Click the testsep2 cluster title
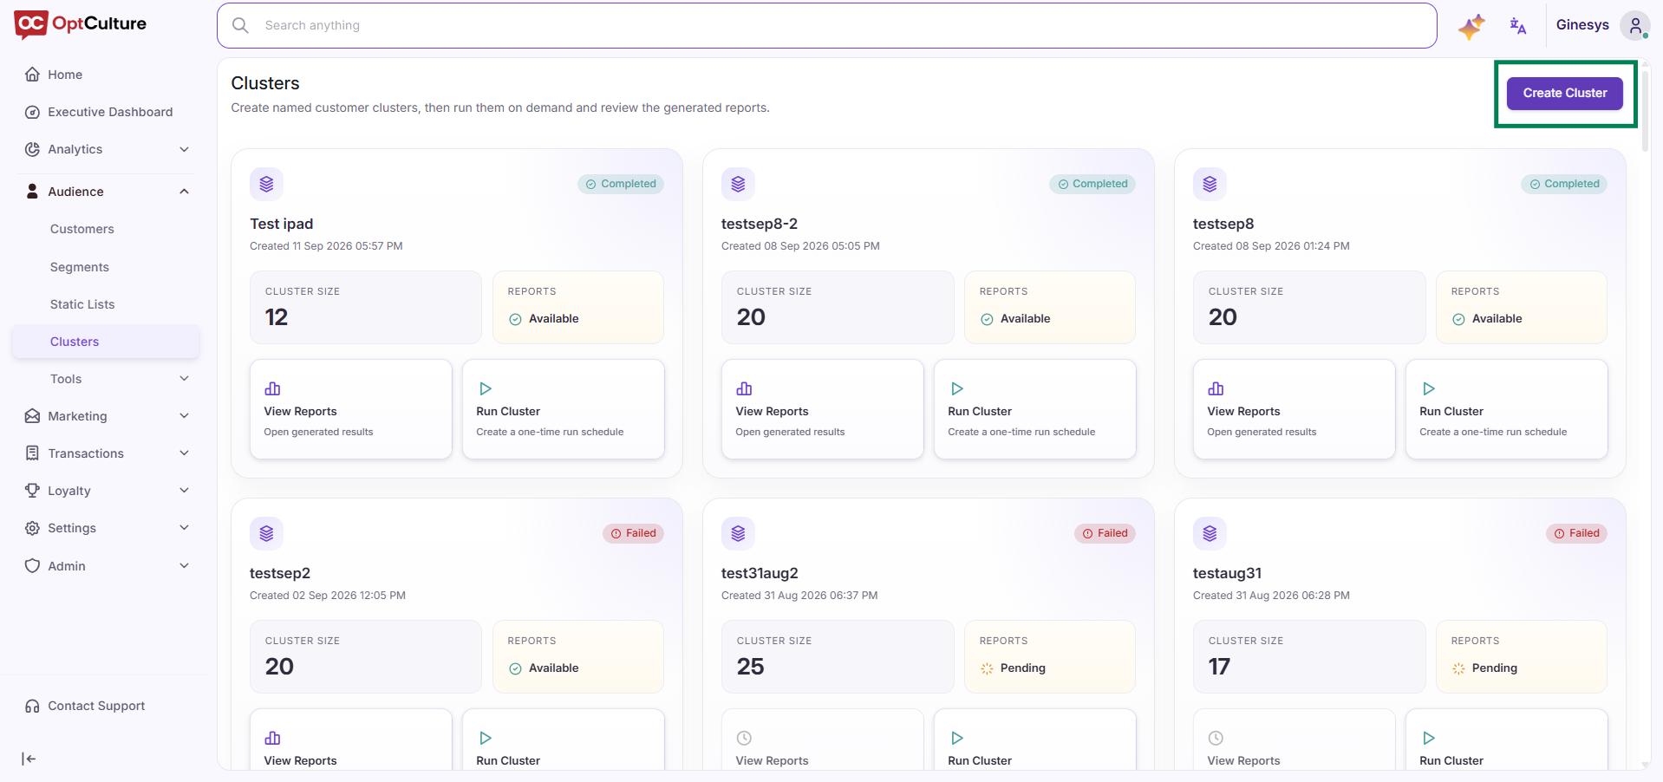The height and width of the screenshot is (782, 1663). coord(280,573)
